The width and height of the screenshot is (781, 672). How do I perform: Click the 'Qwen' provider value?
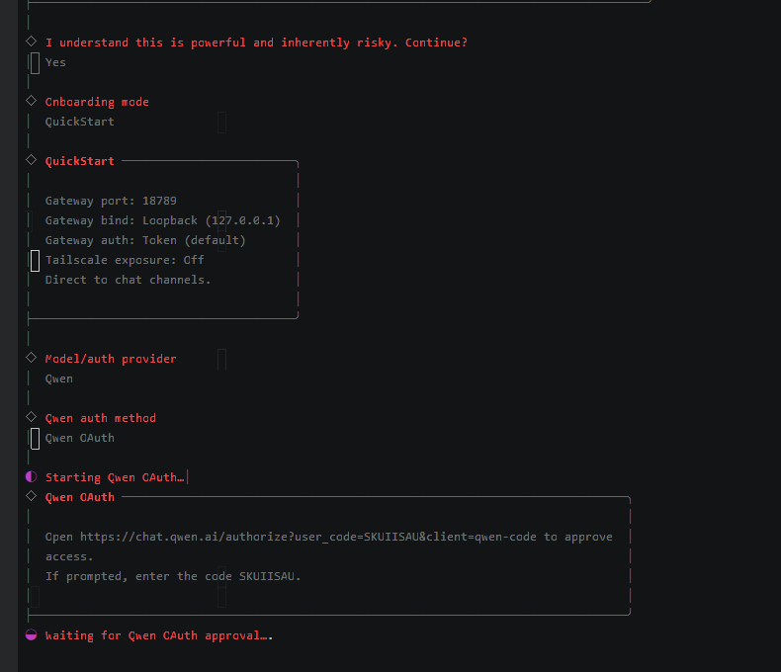click(58, 378)
